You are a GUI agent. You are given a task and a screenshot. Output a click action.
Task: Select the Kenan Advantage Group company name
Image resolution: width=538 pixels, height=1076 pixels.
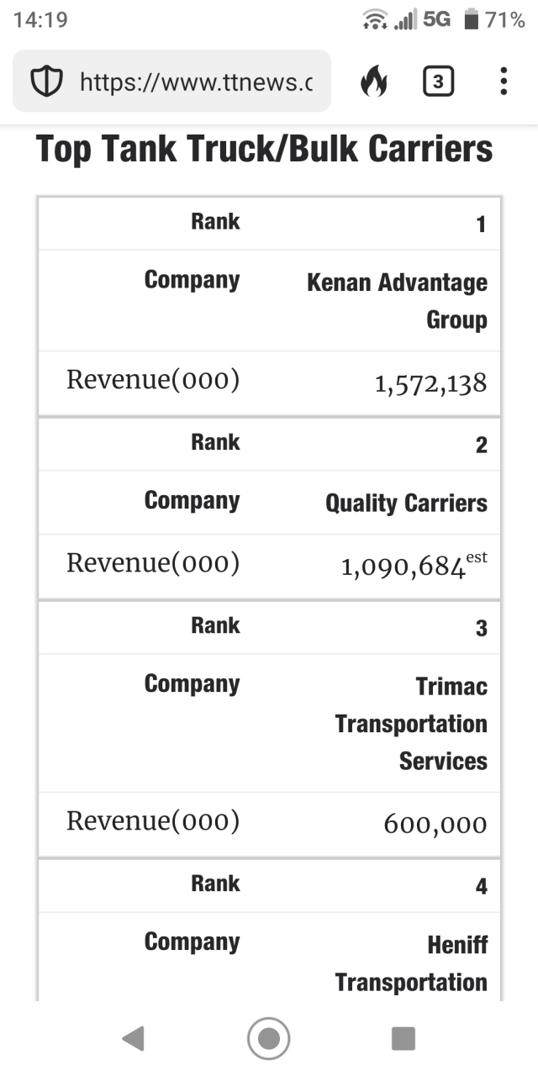tap(397, 300)
